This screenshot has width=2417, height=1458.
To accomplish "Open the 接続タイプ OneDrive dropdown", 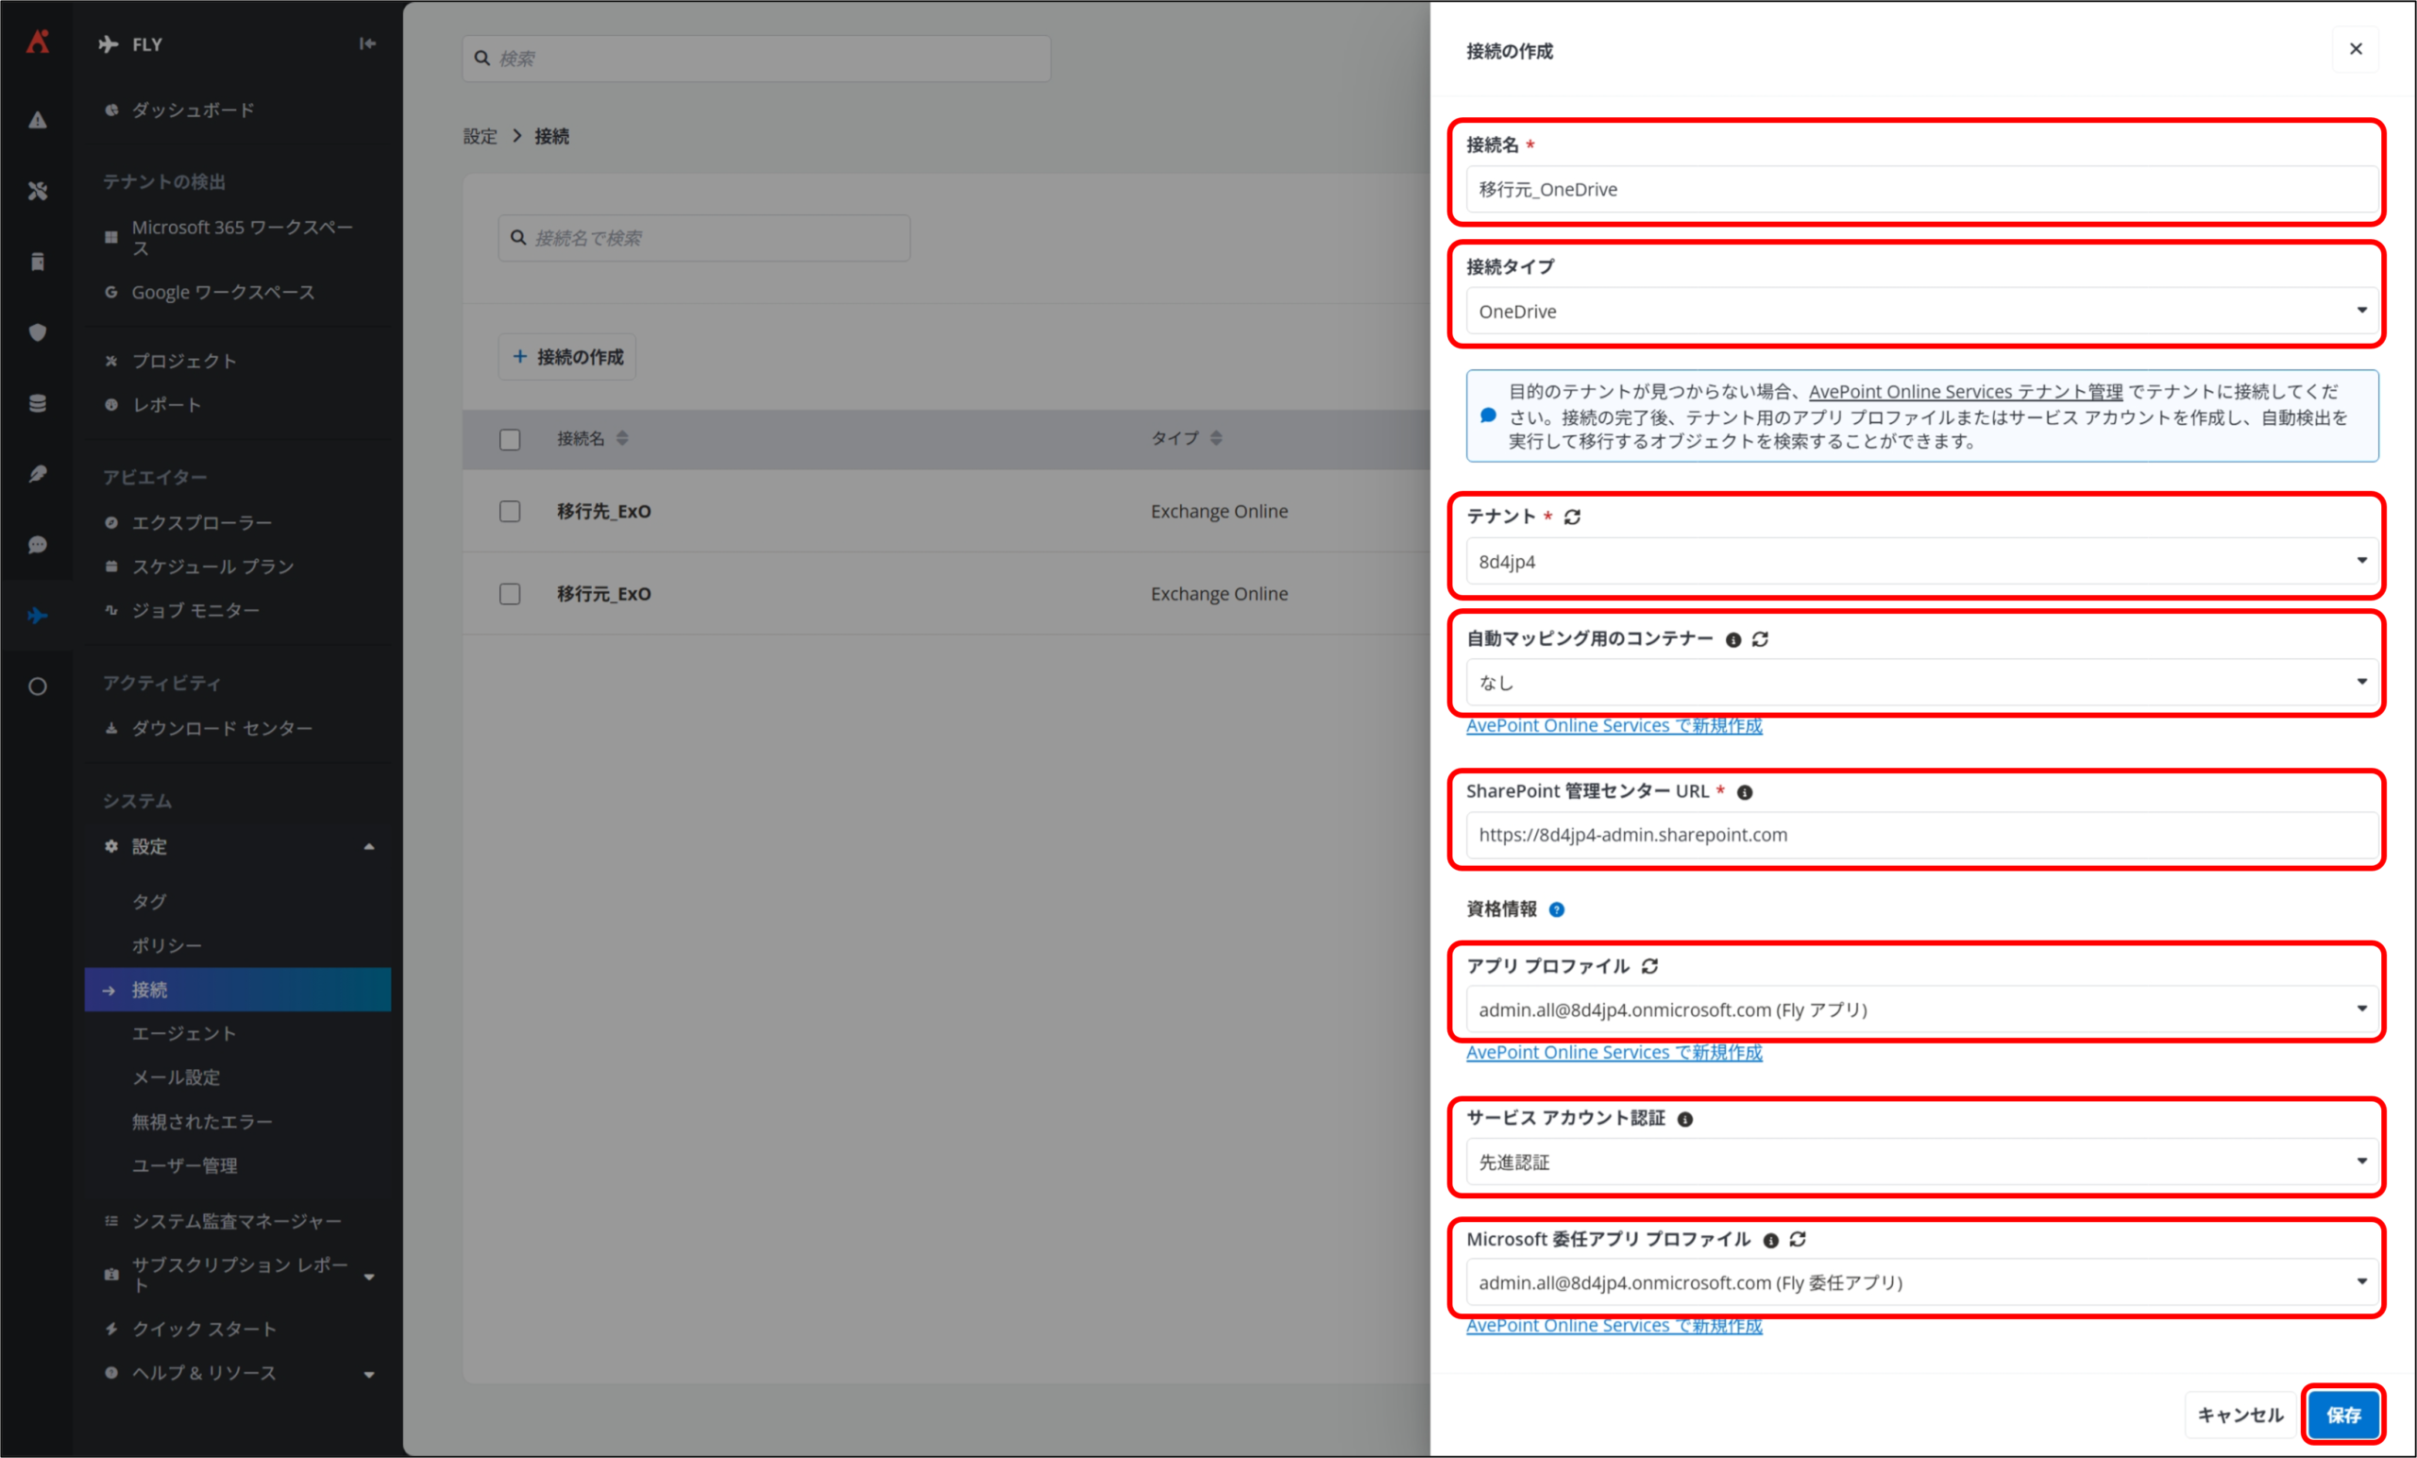I will click(1919, 311).
